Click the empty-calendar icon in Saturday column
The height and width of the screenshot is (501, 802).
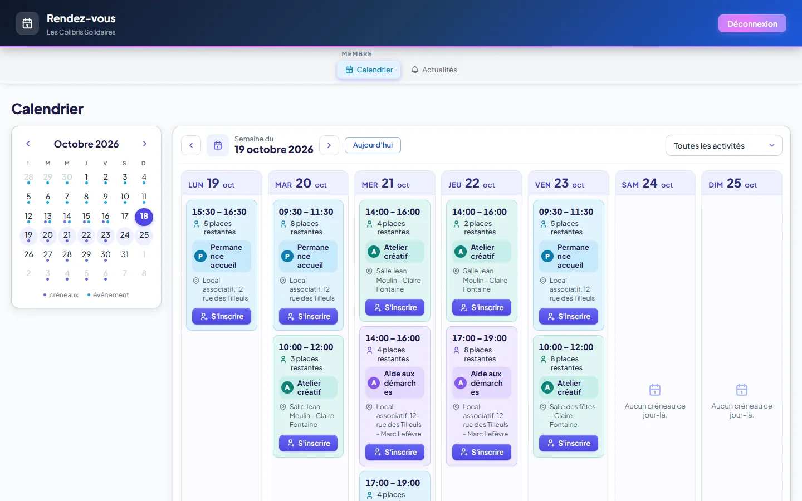(x=655, y=390)
